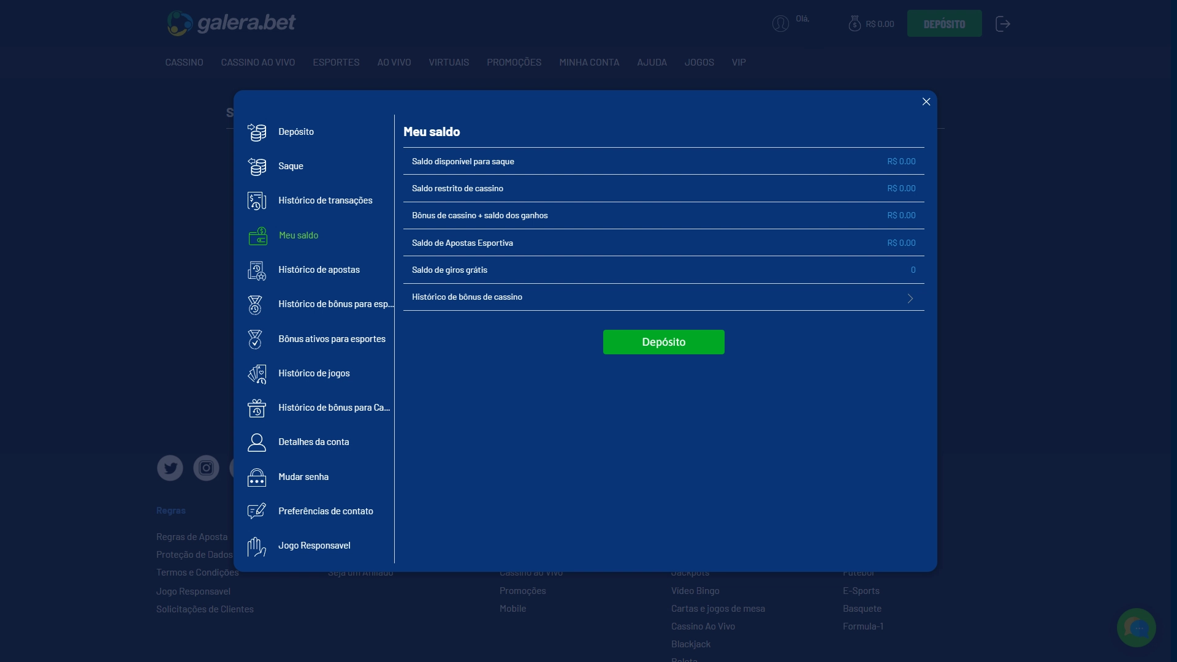
Task: Open the ESPORTES menu item
Action: [x=336, y=63]
